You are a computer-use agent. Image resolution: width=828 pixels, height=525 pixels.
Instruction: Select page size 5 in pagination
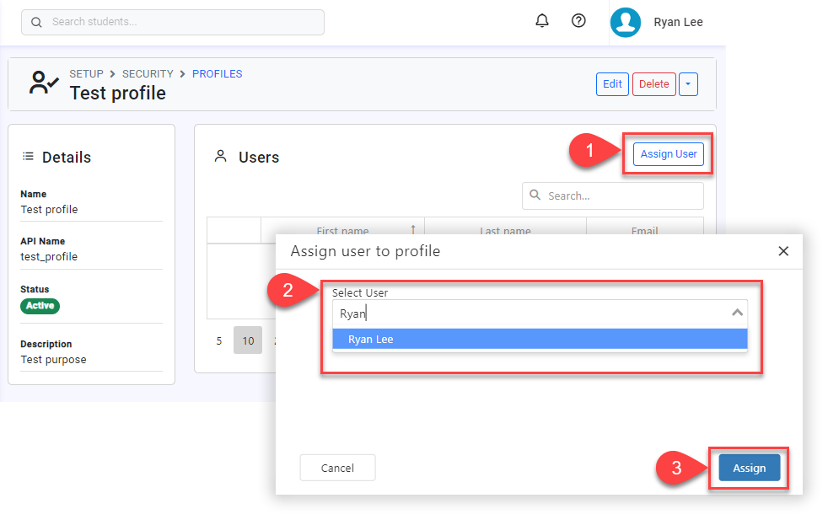[x=219, y=341]
